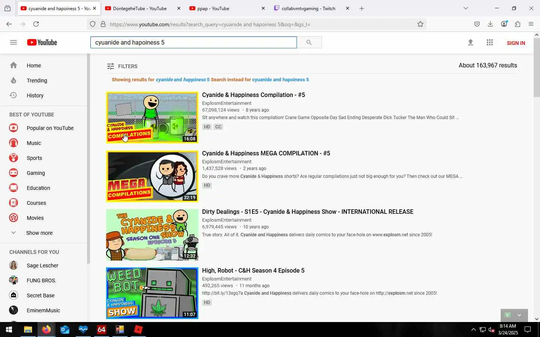540x337 pixels.
Task: Click the SIGN IN button
Action: [x=516, y=43]
